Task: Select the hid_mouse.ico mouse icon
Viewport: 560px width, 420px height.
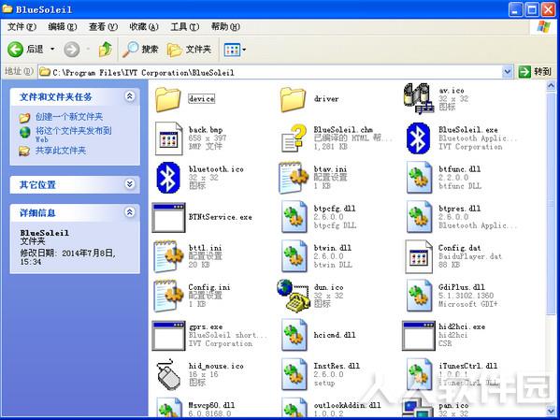Action: [168, 374]
